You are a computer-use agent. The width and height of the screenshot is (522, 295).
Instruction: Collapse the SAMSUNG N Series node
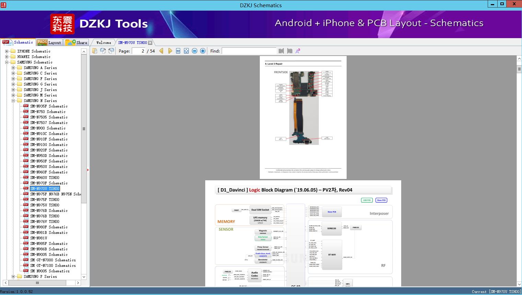(13, 101)
